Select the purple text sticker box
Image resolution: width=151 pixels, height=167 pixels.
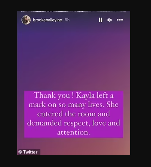pyautogui.click(x=74, y=114)
